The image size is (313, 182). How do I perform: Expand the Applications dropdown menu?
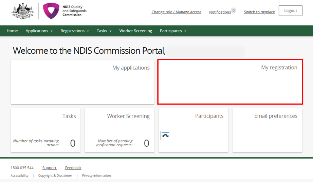(x=39, y=31)
